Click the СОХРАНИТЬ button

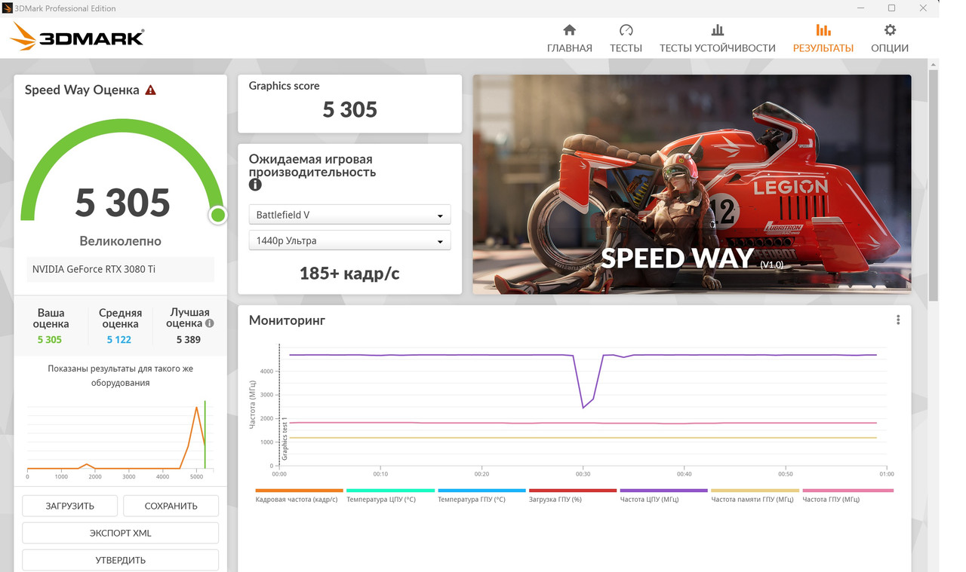point(171,506)
